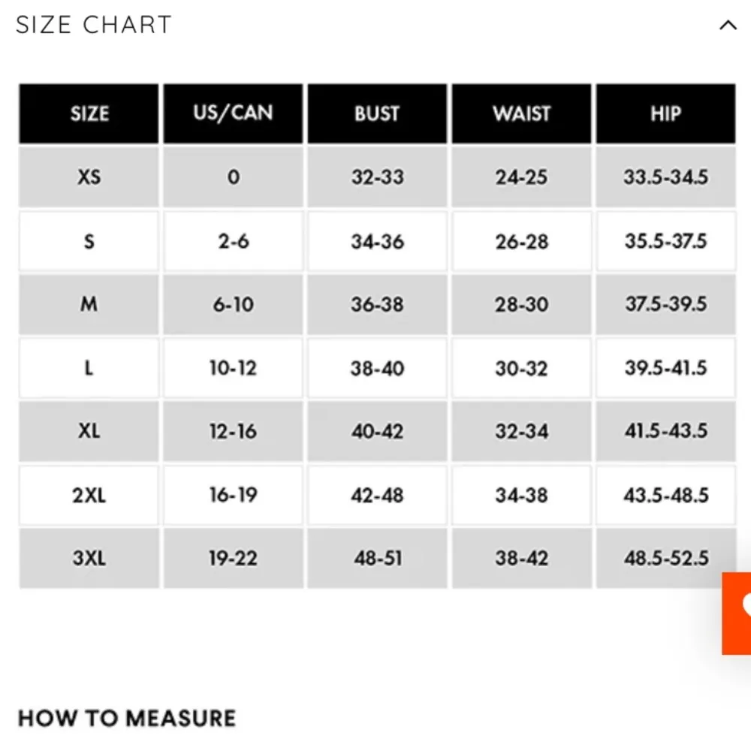Select the BUST column header
The width and height of the screenshot is (751, 751).
377,114
